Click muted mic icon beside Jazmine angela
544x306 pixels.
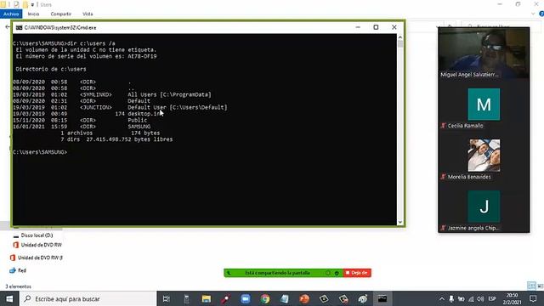(x=443, y=228)
